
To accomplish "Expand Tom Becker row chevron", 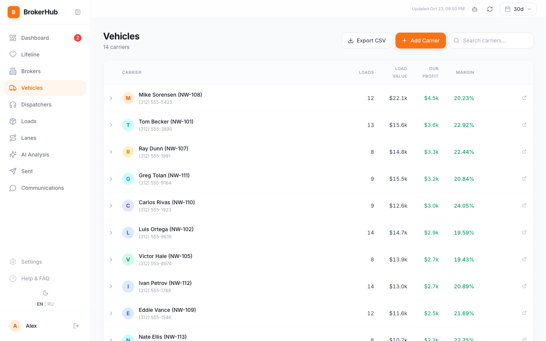I will click(x=111, y=125).
